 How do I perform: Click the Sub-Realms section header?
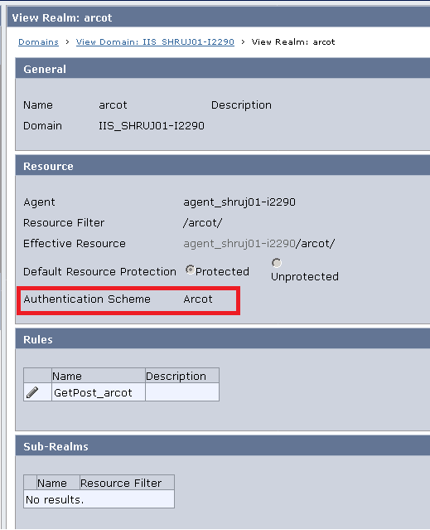tap(222, 446)
